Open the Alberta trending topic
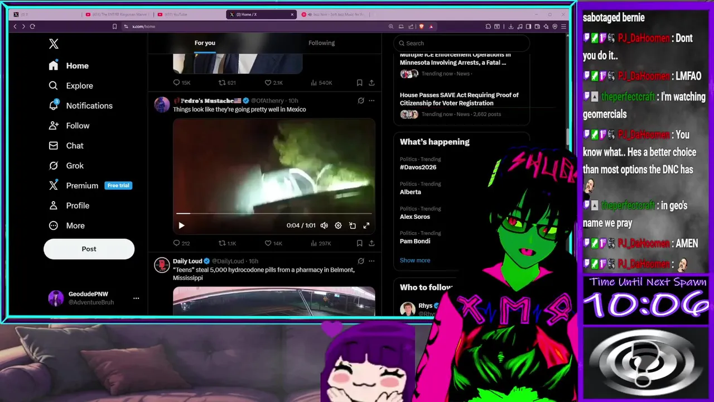 [x=411, y=192]
